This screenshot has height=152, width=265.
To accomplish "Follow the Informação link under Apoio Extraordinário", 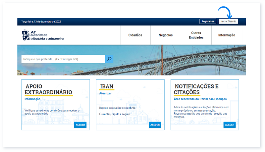I will coord(32,99).
